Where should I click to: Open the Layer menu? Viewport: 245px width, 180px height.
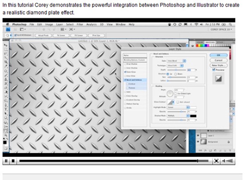pos(59,24)
